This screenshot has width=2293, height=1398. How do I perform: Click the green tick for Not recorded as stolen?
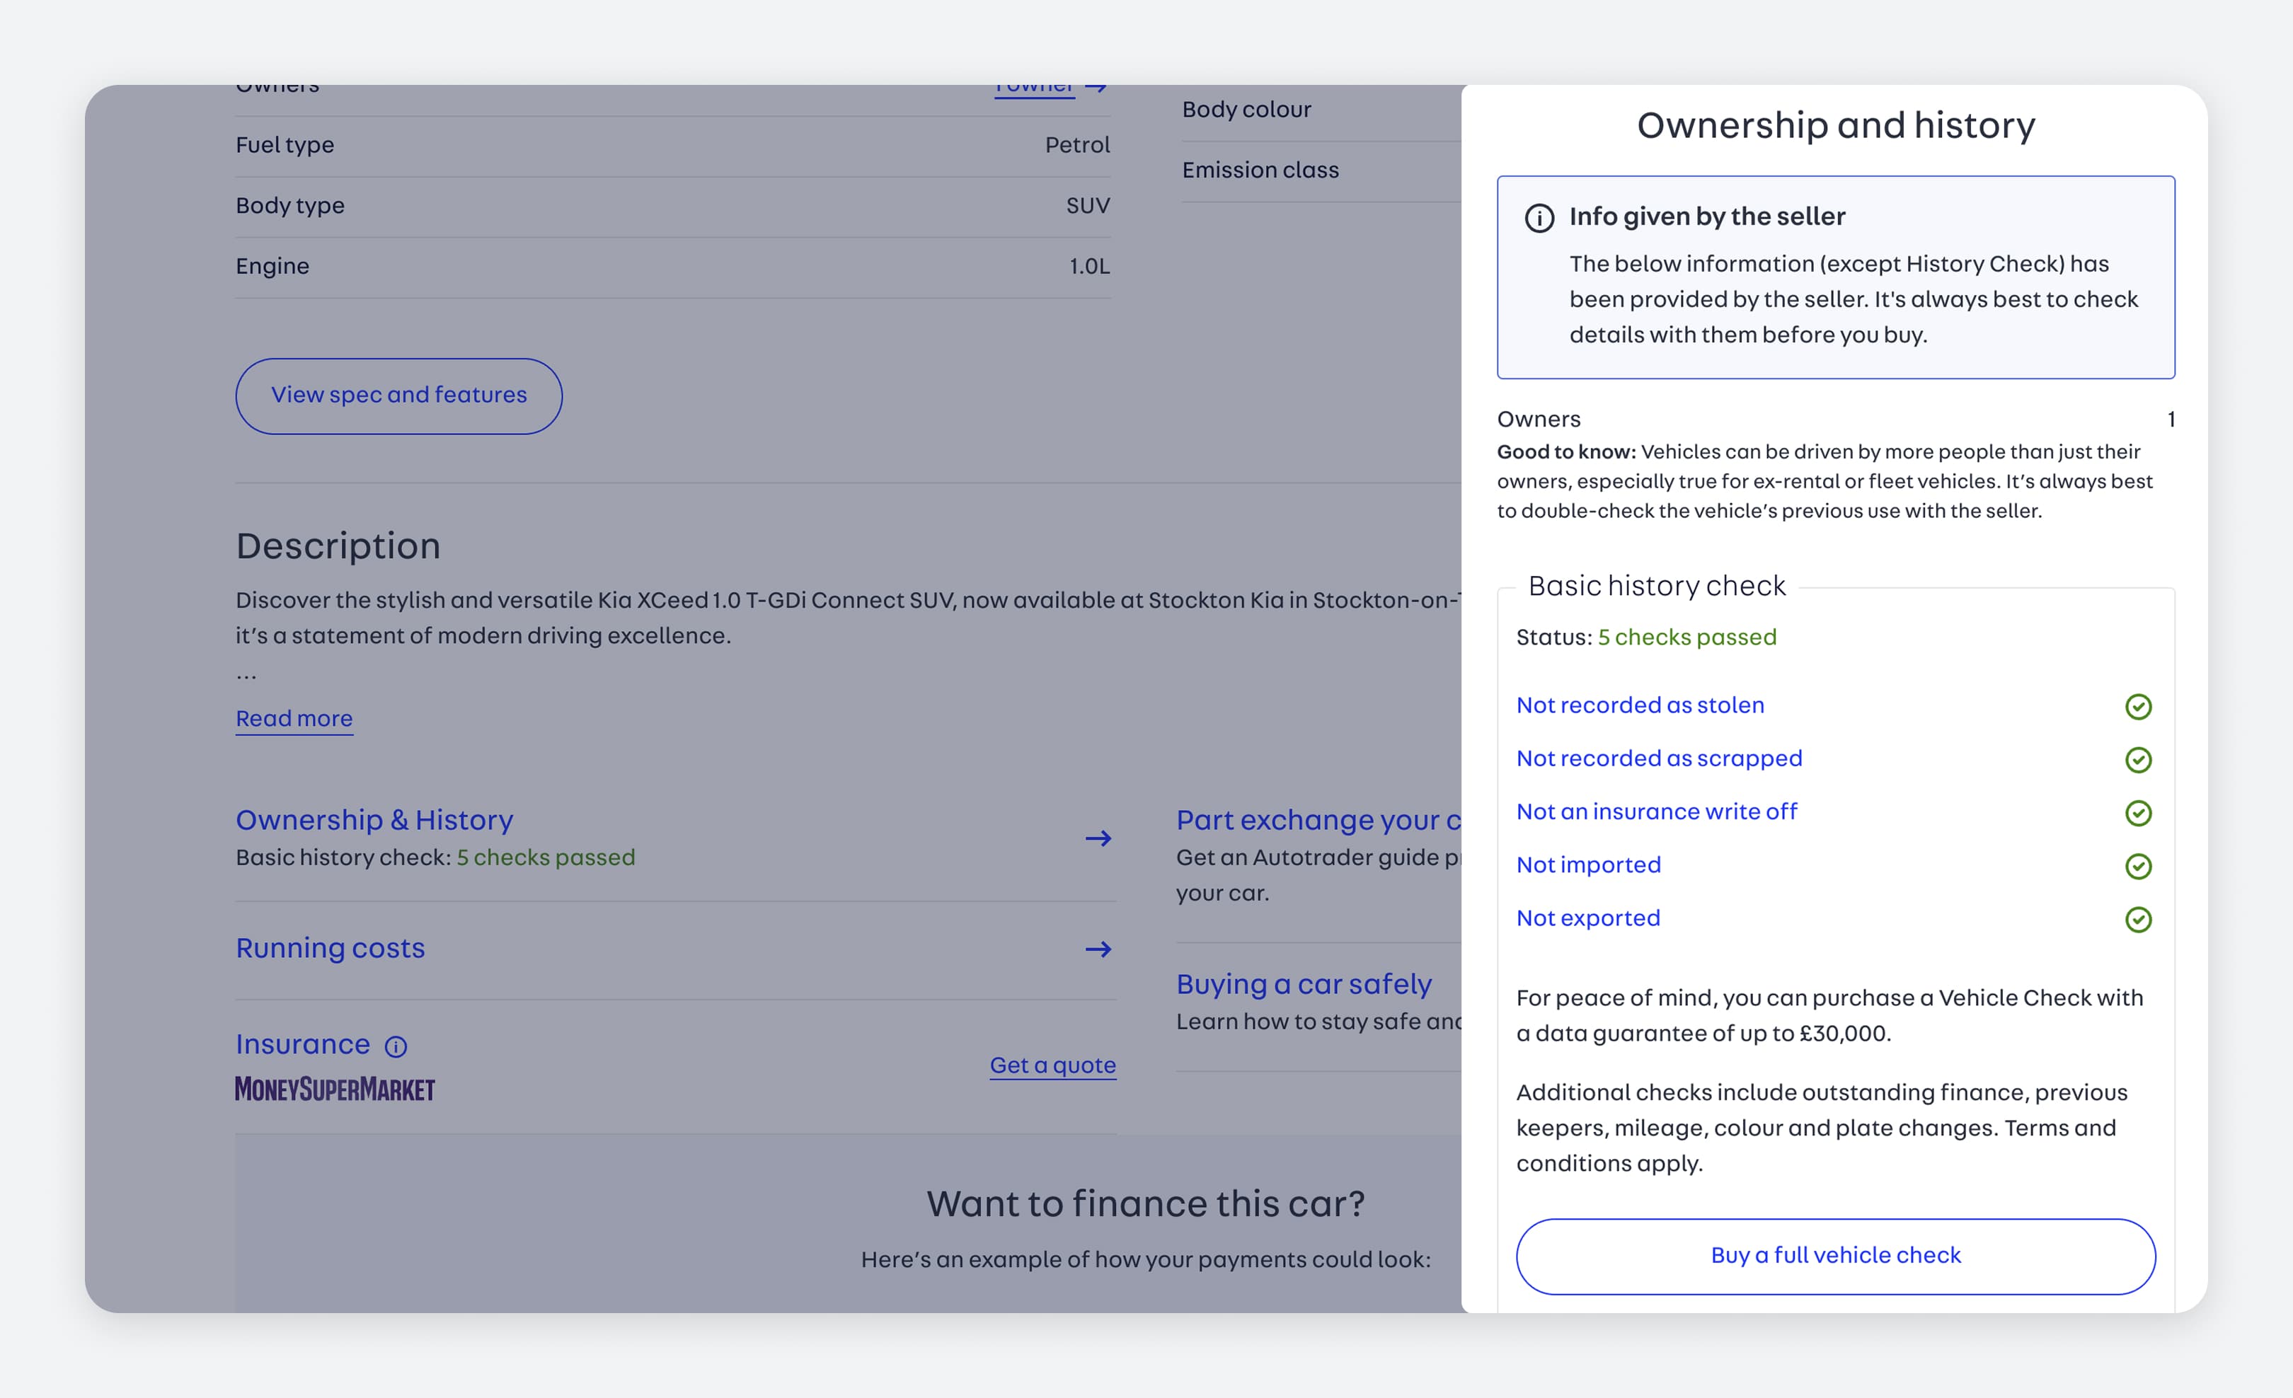[x=2137, y=707]
